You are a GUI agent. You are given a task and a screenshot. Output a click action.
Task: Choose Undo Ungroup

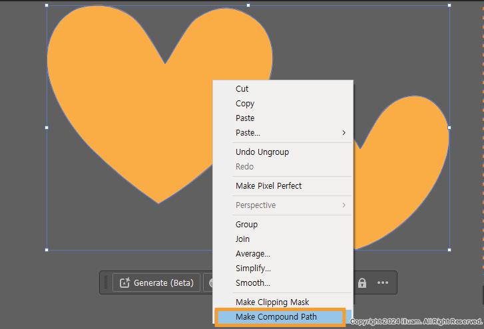coord(283,152)
